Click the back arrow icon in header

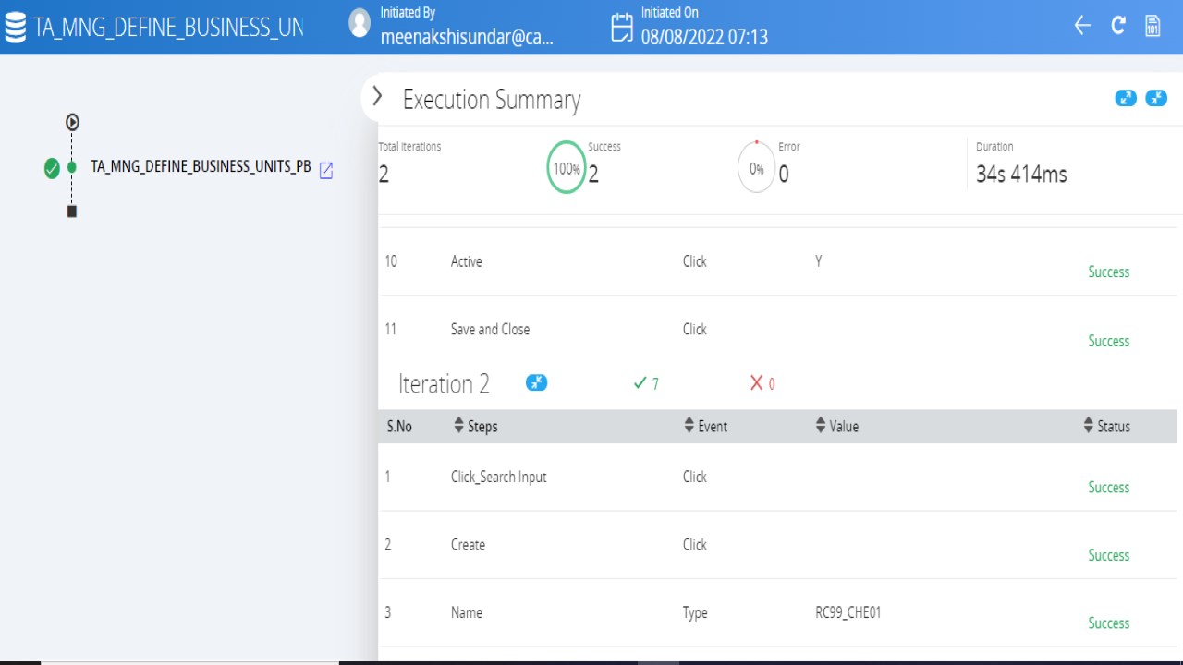[x=1082, y=26]
